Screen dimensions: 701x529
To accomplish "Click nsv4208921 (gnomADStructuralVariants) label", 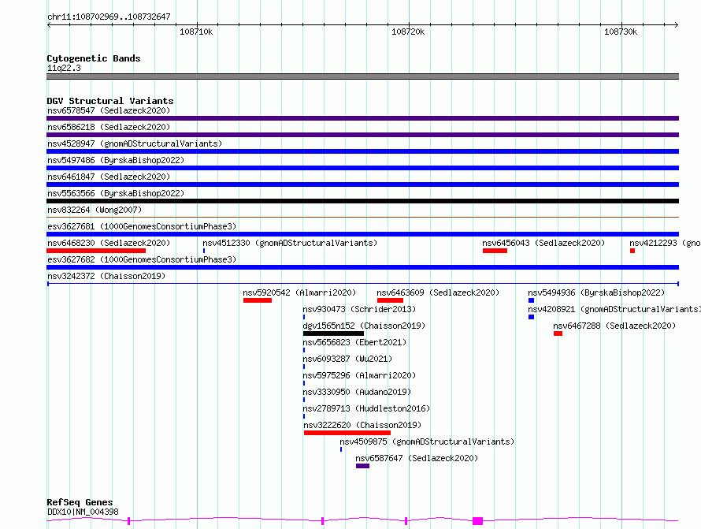I will (614, 309).
